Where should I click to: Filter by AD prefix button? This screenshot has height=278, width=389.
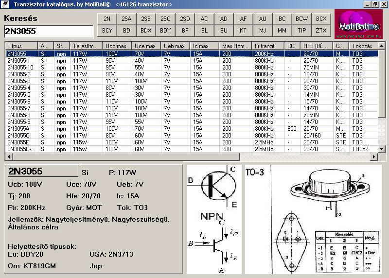click(224, 19)
